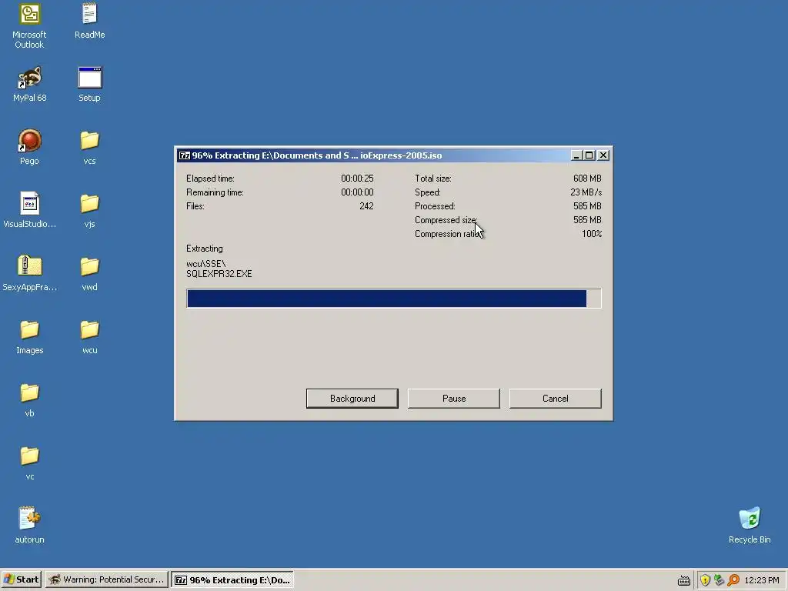Select the Setup desktop icon
The image size is (788, 591).
[89, 78]
